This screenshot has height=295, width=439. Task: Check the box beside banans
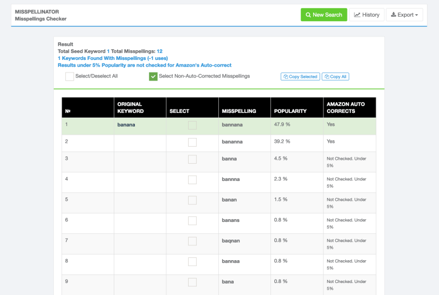[x=192, y=221]
